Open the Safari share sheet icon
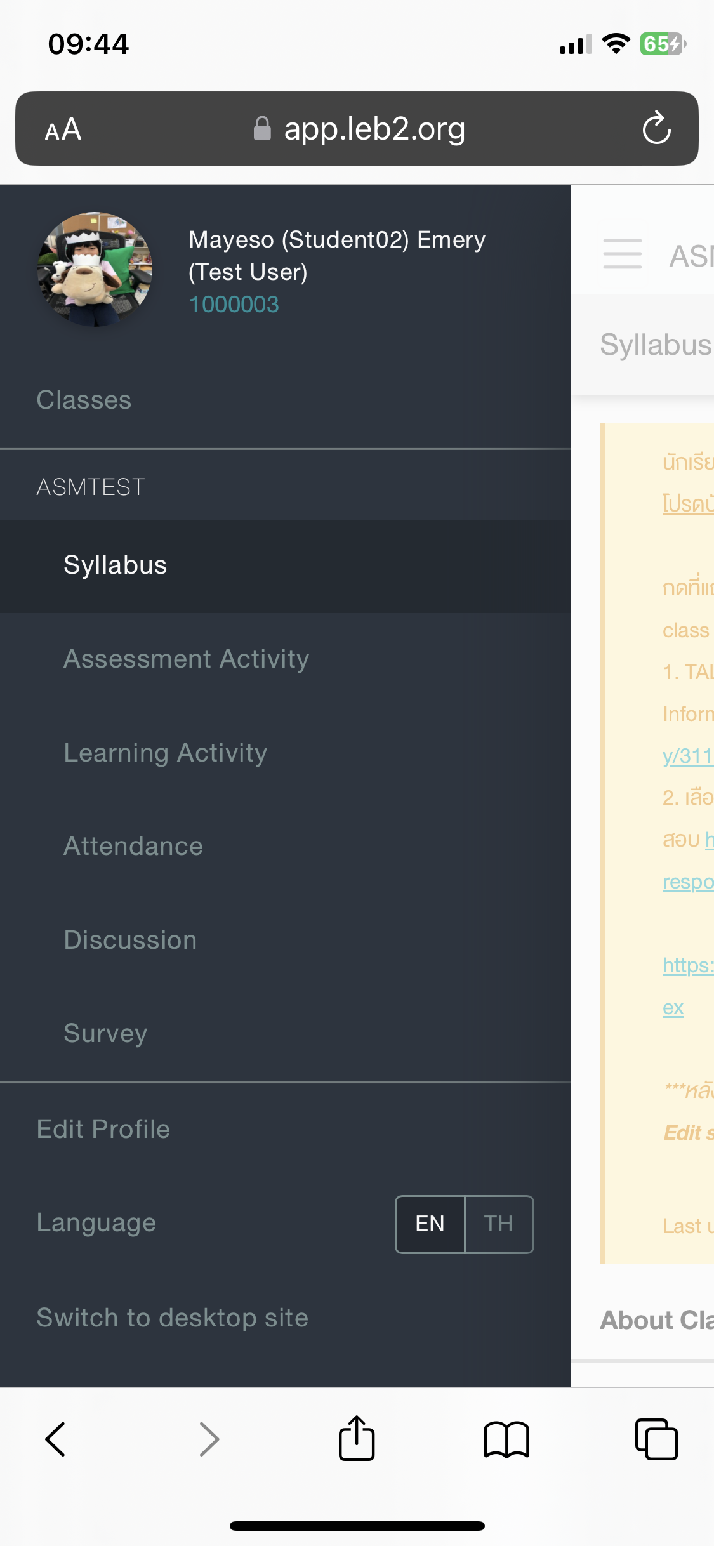Image resolution: width=714 pixels, height=1546 pixels. (357, 1437)
